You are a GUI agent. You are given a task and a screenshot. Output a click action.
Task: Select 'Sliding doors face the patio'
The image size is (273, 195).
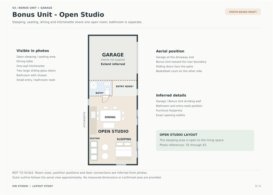point(174,66)
